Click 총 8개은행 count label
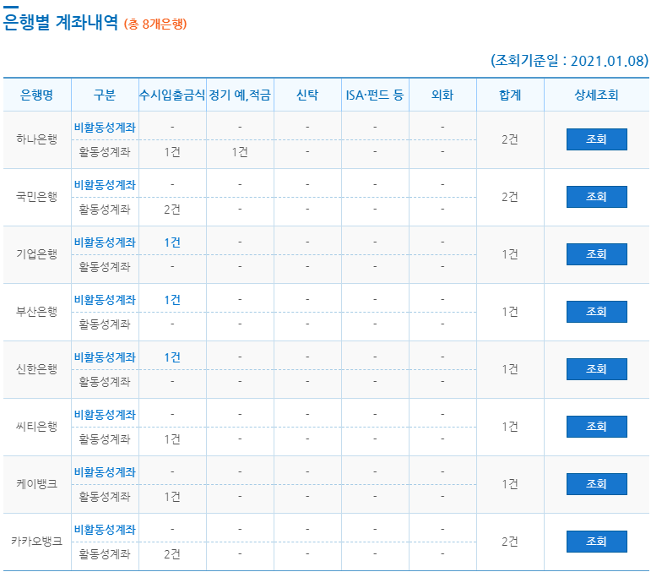Screen dimensions: 651x572 click(155, 24)
